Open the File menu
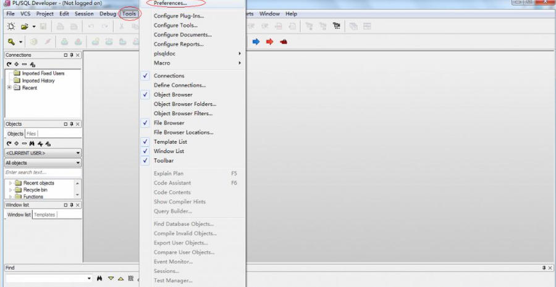The width and height of the screenshot is (556, 287). tap(11, 14)
